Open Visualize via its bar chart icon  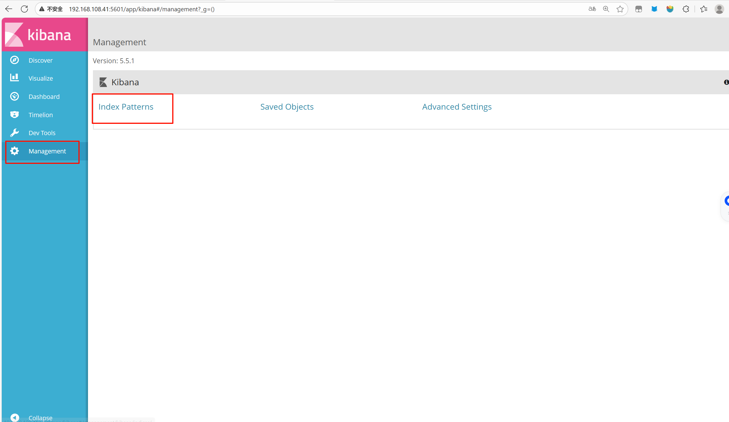15,78
